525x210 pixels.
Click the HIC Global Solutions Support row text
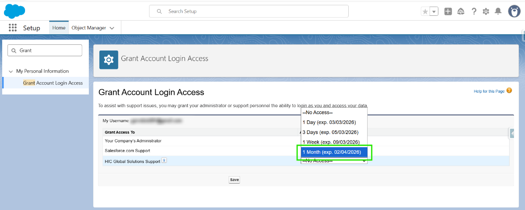click(x=133, y=161)
